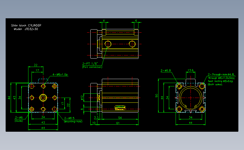Click the "ø12" rod diameter dimension

click(82, 98)
